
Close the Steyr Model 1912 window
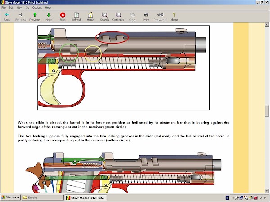pos(266,2)
